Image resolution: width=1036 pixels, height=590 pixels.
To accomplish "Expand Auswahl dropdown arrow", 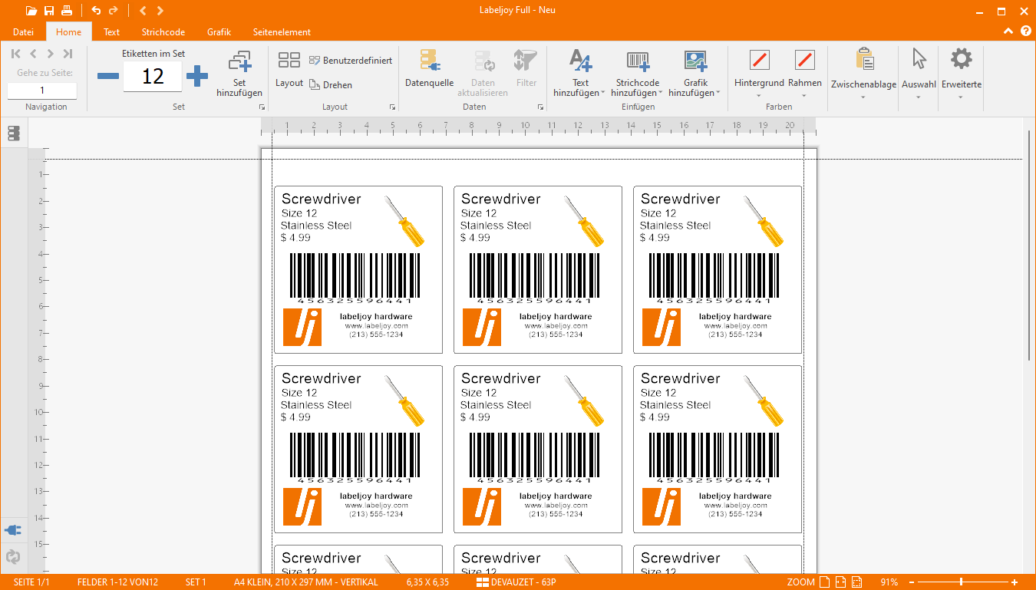I will [919, 97].
